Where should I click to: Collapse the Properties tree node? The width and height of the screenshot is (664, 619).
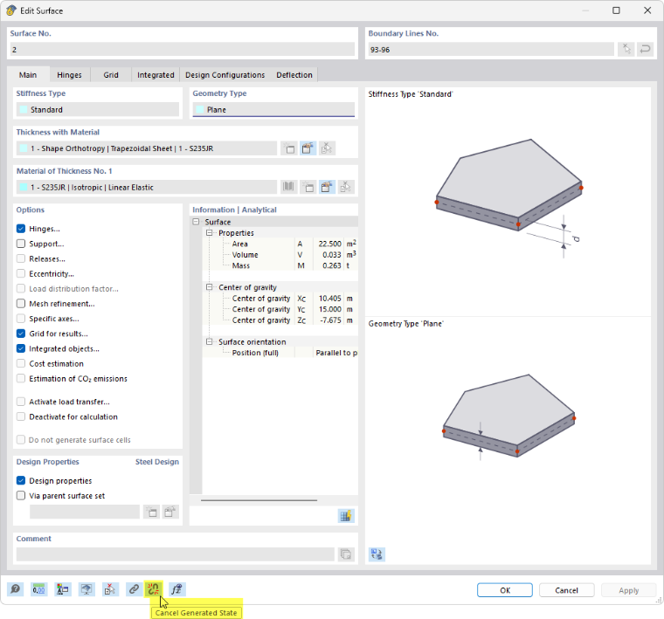point(209,233)
